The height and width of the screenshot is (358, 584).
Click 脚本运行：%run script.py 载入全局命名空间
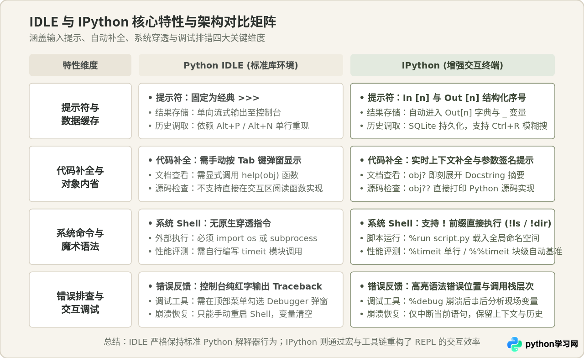pos(449,238)
